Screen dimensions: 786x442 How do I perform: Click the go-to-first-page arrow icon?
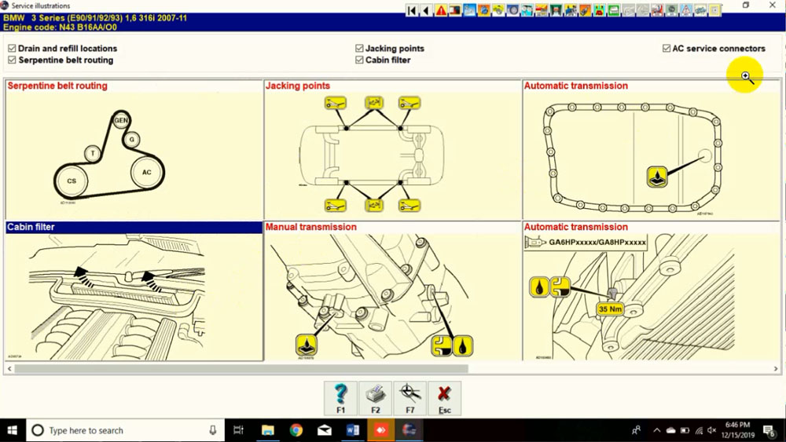click(412, 10)
